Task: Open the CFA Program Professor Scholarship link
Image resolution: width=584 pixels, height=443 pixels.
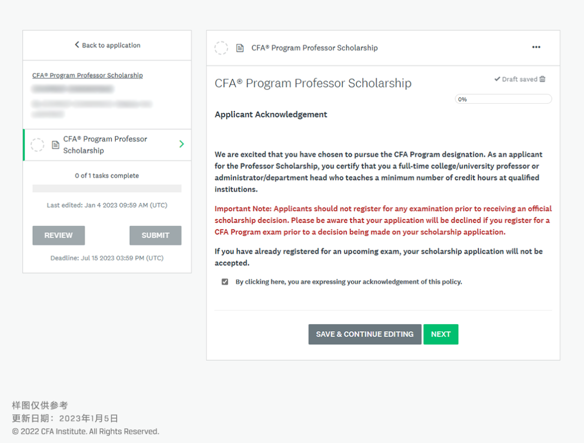Action: (x=88, y=75)
